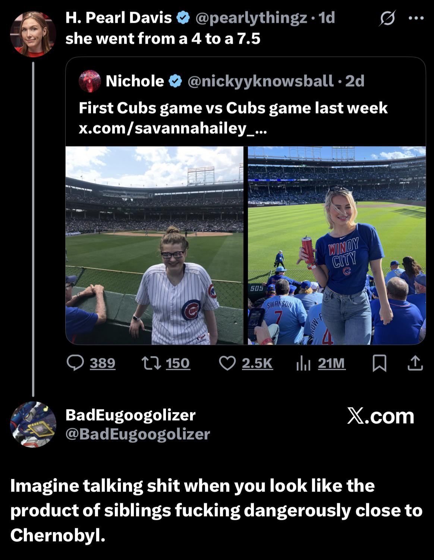434x560 pixels.
Task: Click Nichole's blue verified badge
Action: click(x=175, y=81)
